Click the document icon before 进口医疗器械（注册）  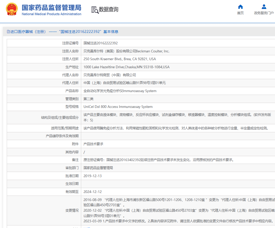coord(8,32)
